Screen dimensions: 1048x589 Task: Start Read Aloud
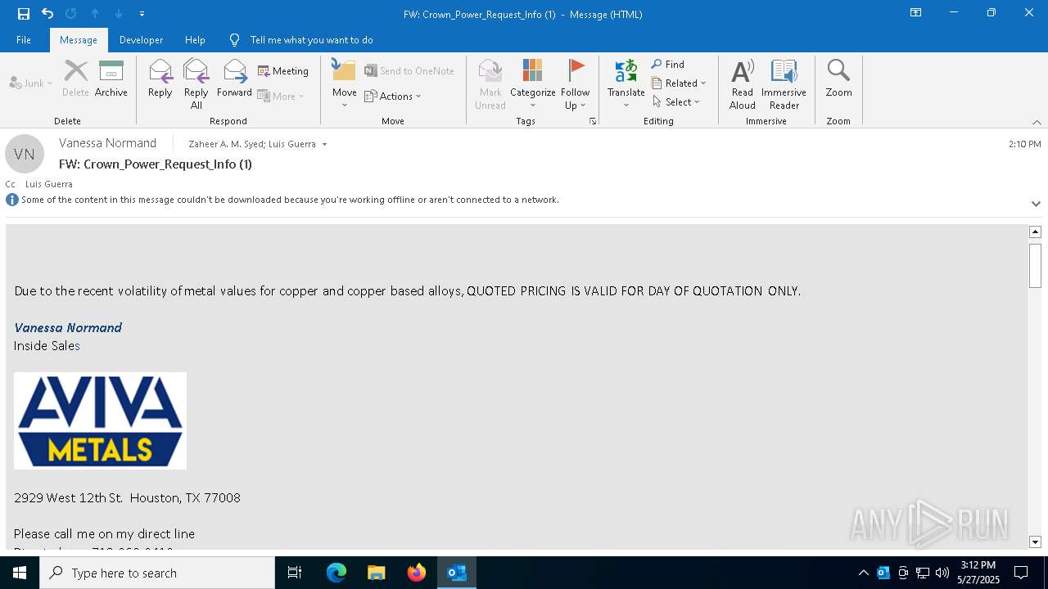(x=743, y=84)
